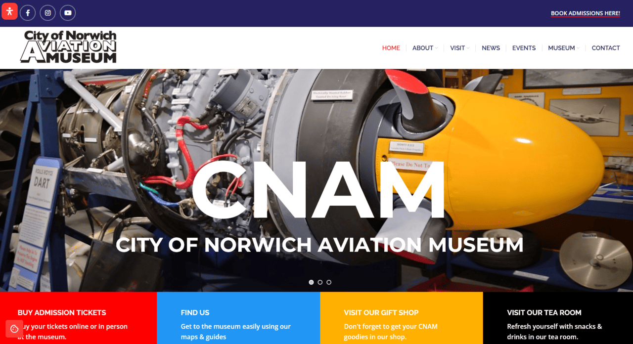The width and height of the screenshot is (633, 344).
Task: Select the blue Find Us tile
Action: coord(238,318)
